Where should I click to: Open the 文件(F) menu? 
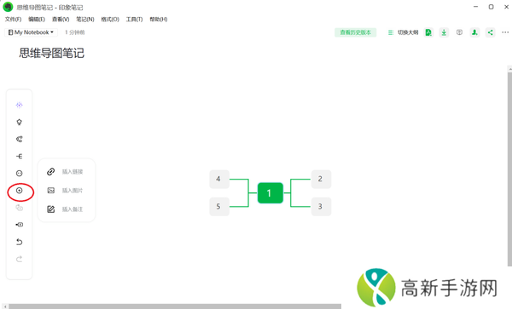tap(13, 20)
